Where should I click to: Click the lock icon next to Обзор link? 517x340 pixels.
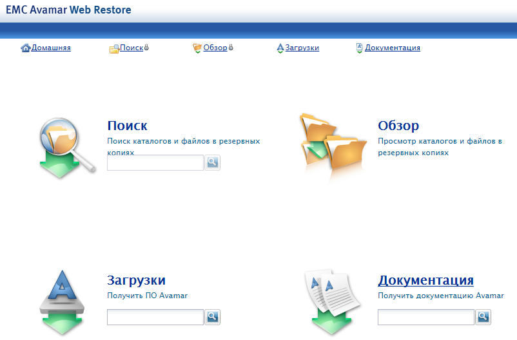coord(231,48)
